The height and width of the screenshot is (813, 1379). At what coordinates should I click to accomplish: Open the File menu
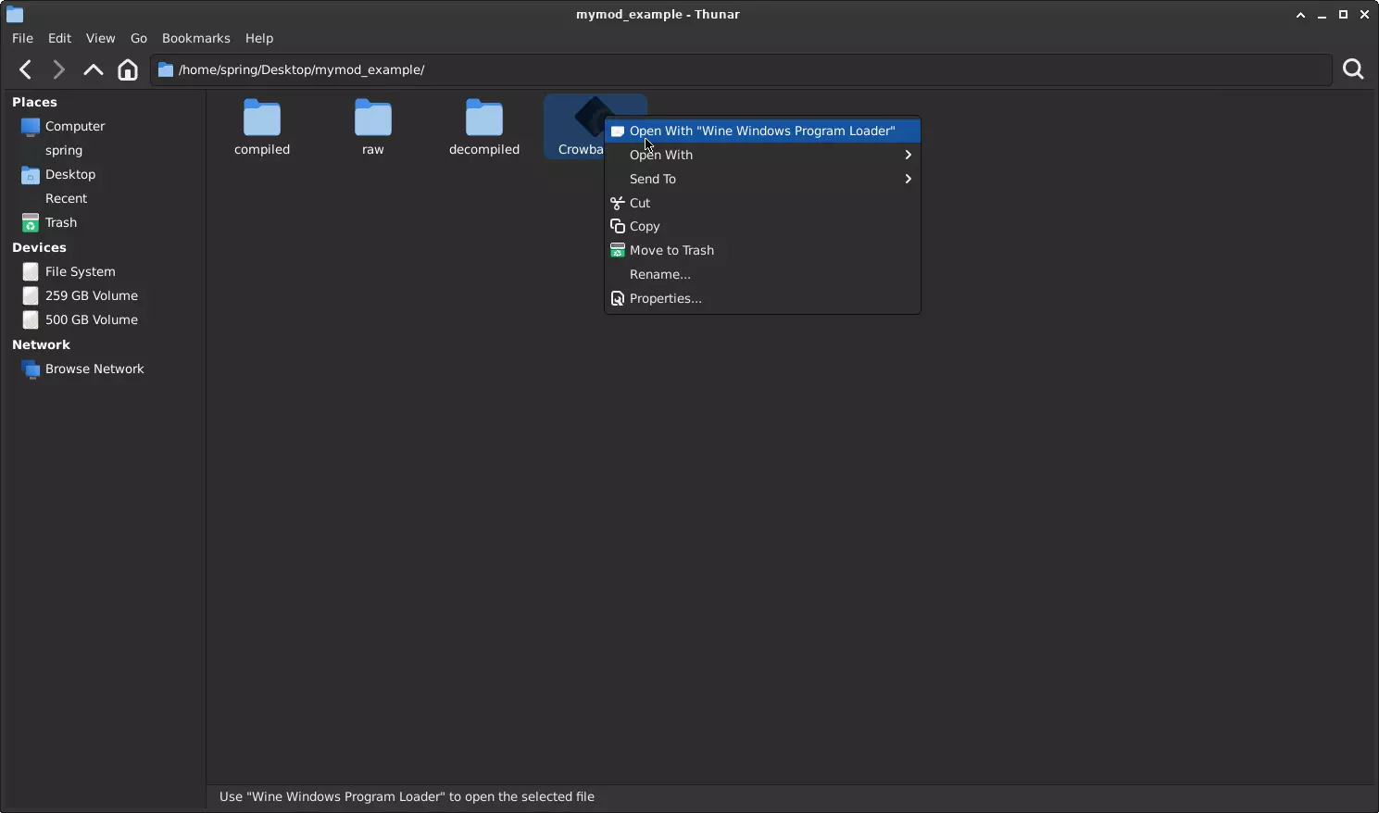coord(22,38)
